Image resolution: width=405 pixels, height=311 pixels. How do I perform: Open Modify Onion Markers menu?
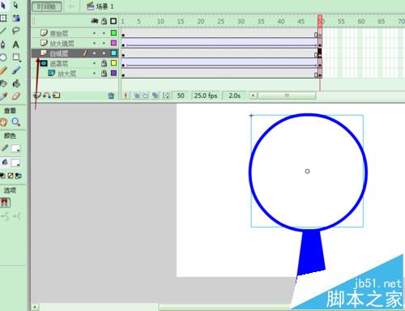click(165, 96)
